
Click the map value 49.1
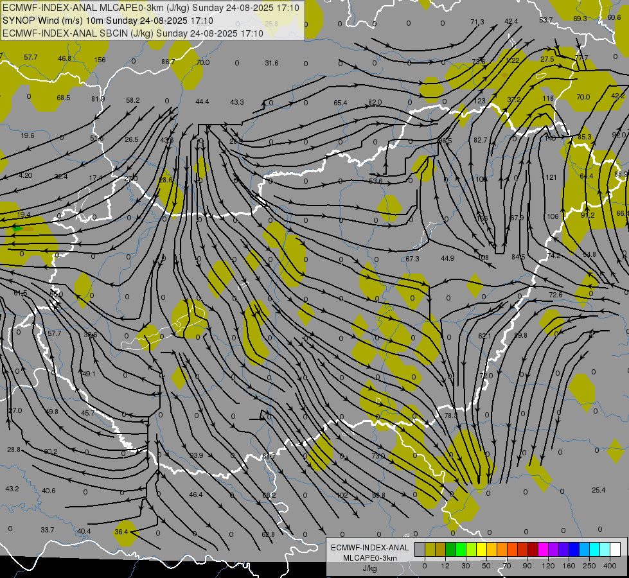(89, 374)
